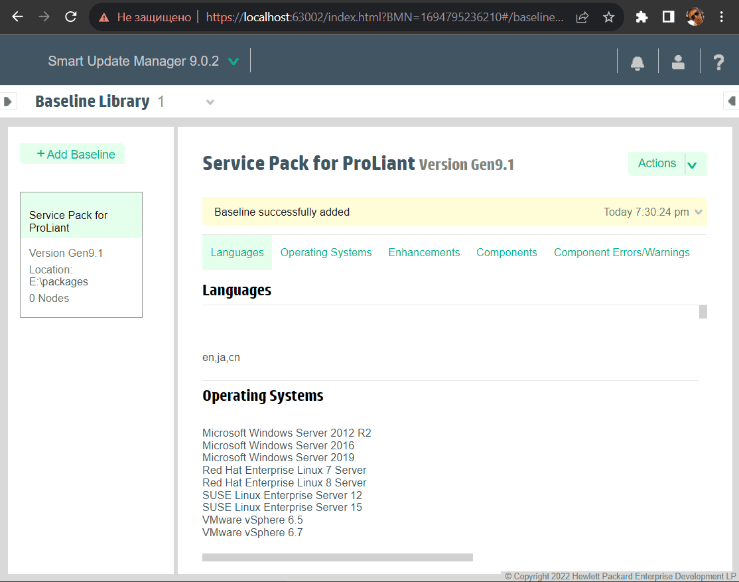Click VMware vSphere 6.7 entry
739x582 pixels.
253,532
